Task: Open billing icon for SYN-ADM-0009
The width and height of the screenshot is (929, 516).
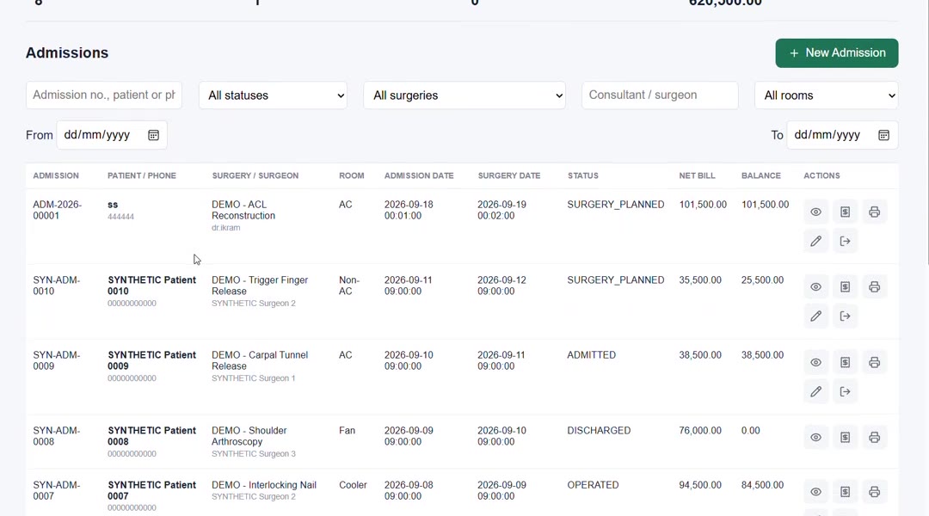Action: click(x=845, y=363)
